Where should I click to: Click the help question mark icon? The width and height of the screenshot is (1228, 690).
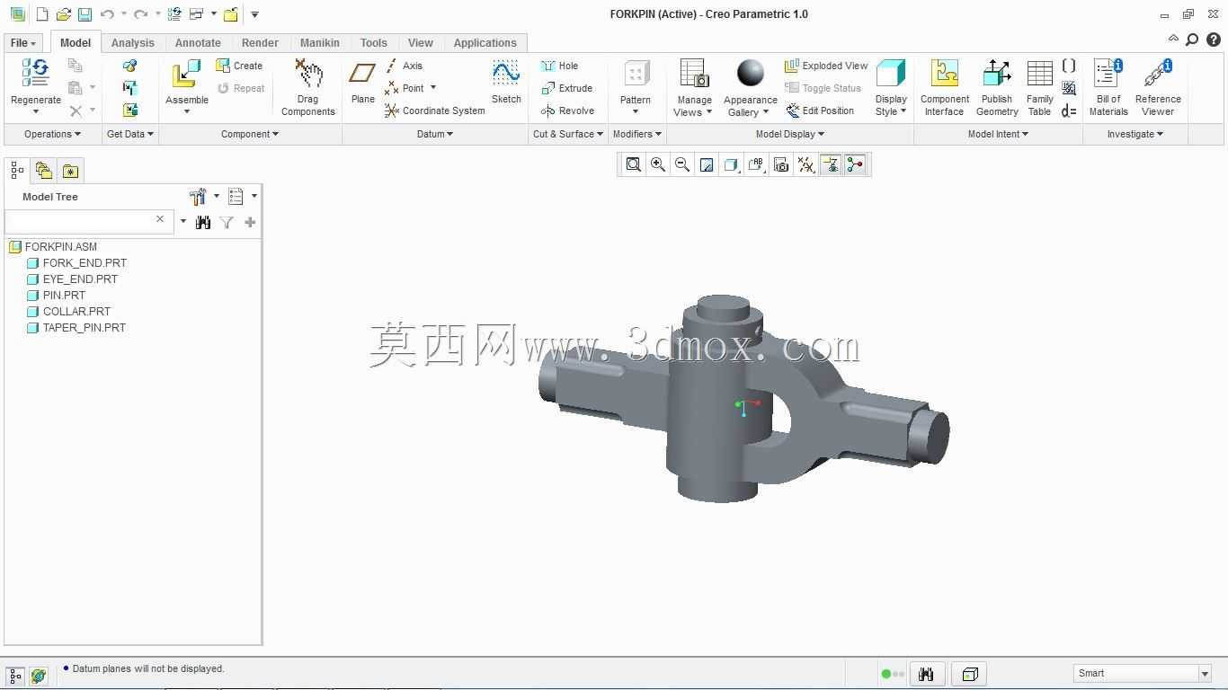(x=1213, y=40)
